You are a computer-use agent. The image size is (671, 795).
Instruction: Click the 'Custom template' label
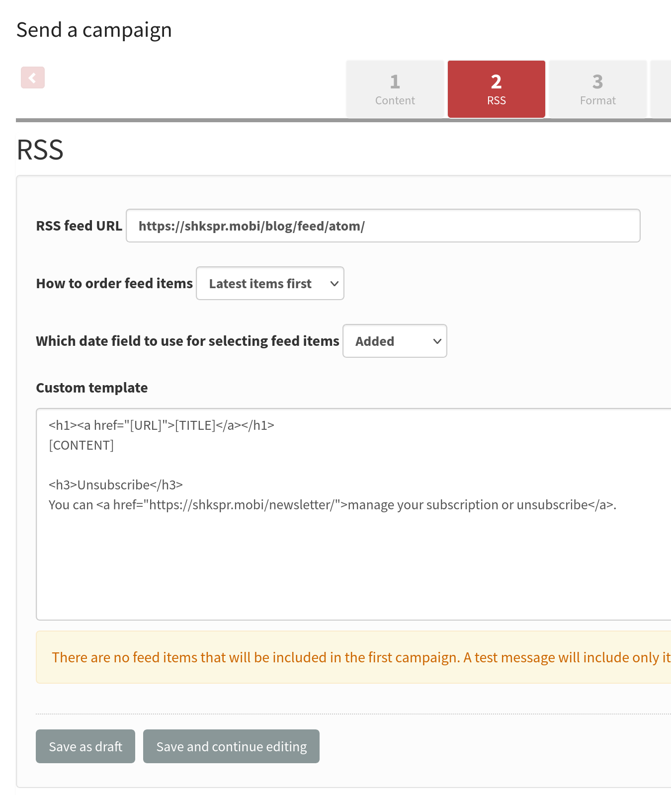coord(92,388)
